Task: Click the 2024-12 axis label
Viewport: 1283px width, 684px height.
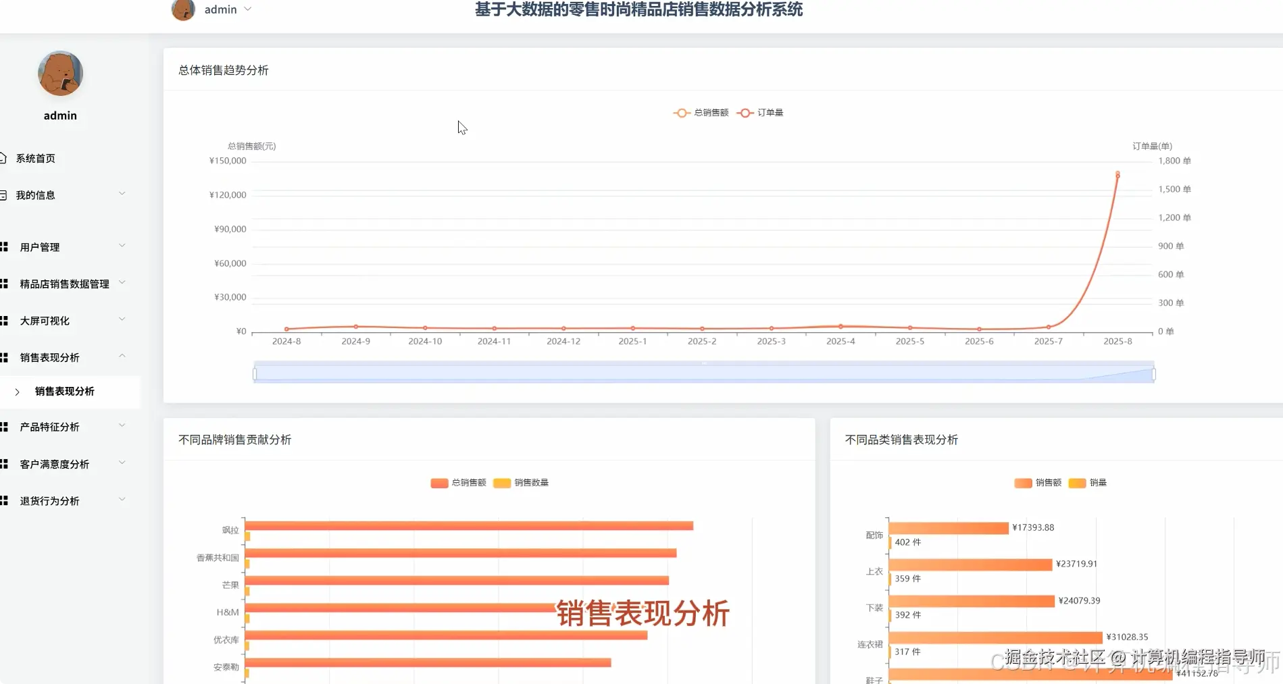Action: 563,342
